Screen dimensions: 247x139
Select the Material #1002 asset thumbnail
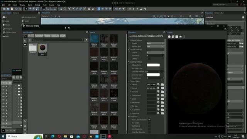click(42, 49)
